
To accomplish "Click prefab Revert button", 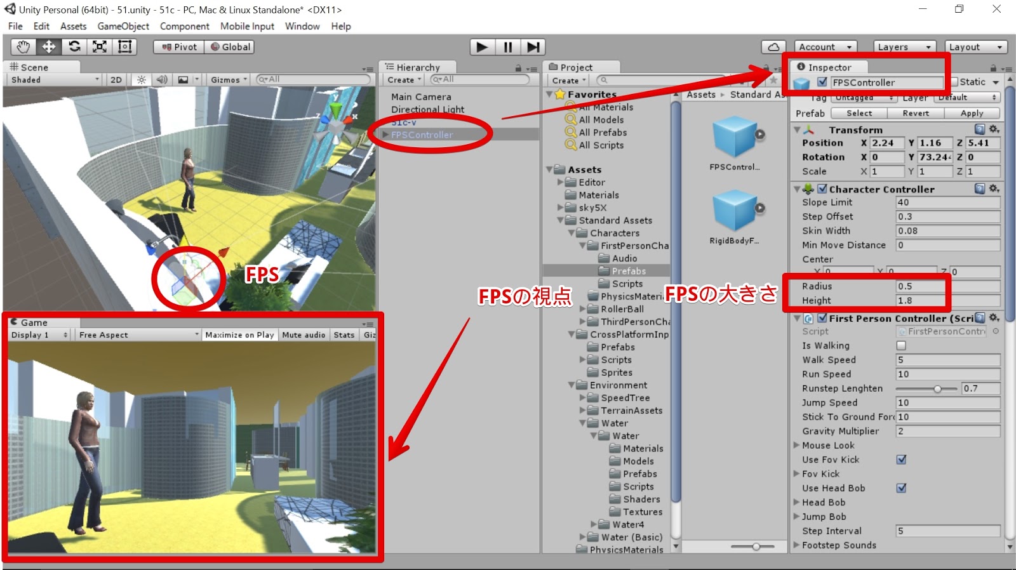I will 916,113.
